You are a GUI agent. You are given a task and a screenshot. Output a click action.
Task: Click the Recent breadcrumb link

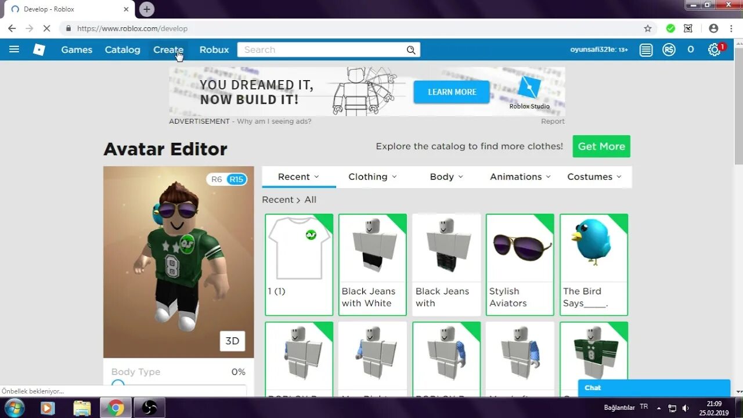click(277, 200)
